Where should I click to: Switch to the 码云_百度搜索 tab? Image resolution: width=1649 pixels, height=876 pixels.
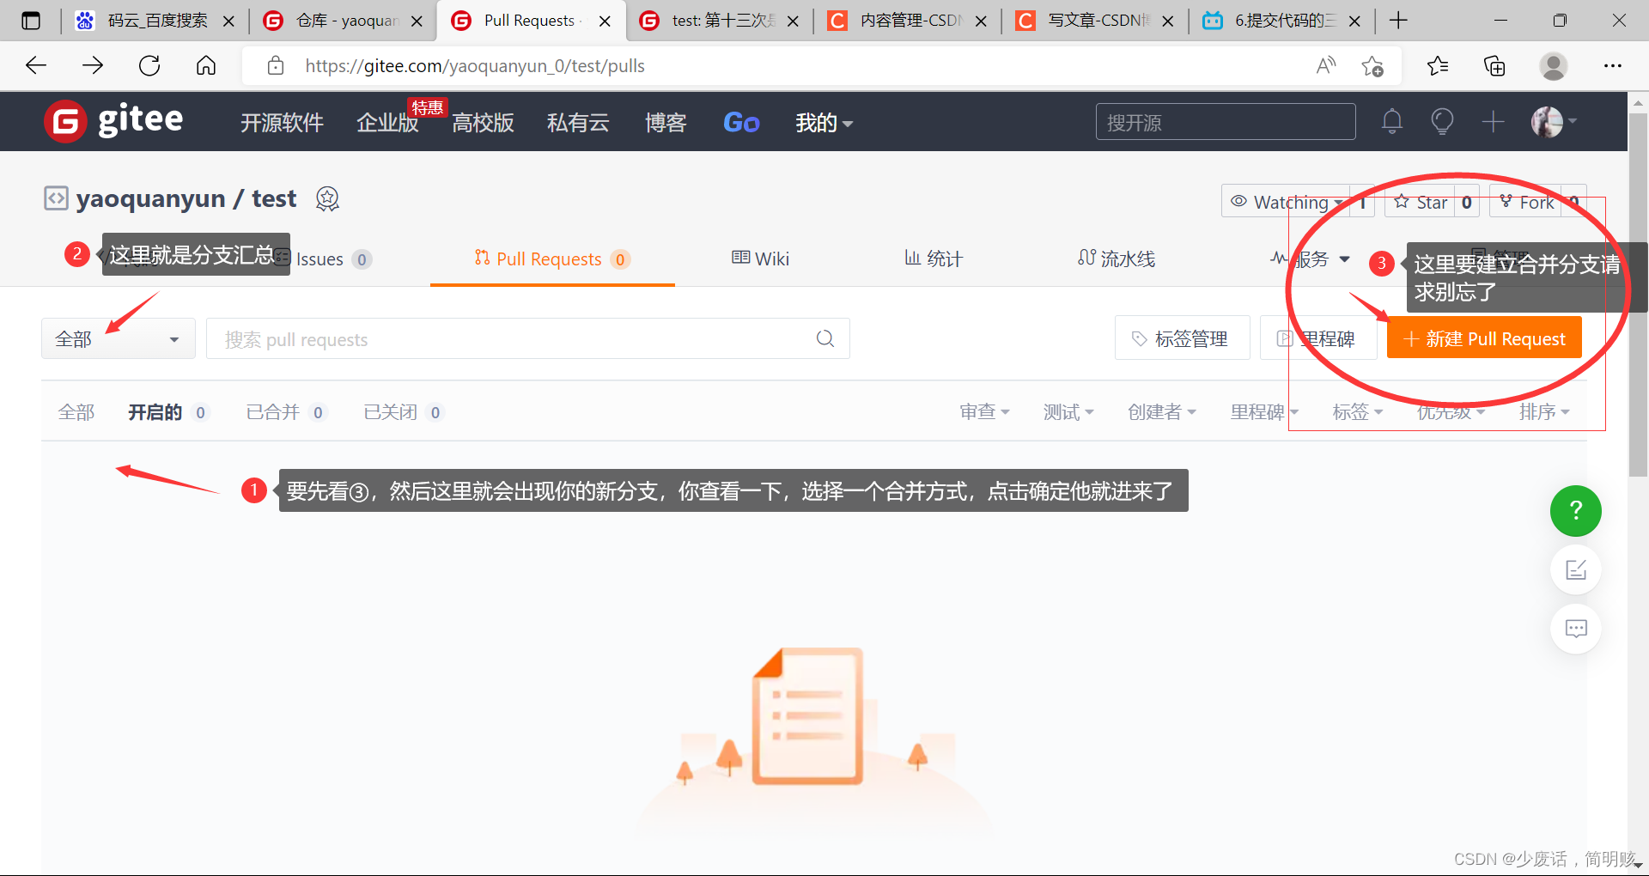click(x=155, y=21)
